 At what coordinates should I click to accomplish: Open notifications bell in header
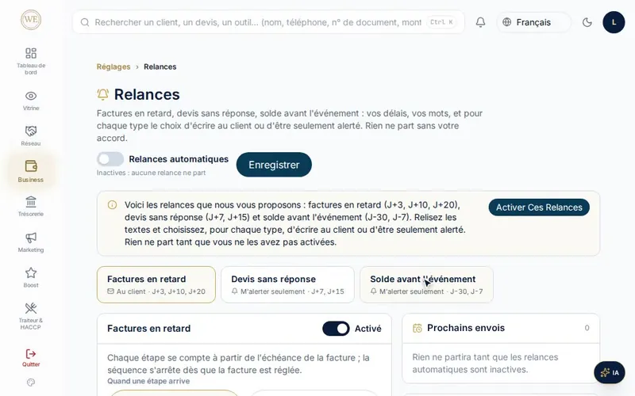point(480,22)
